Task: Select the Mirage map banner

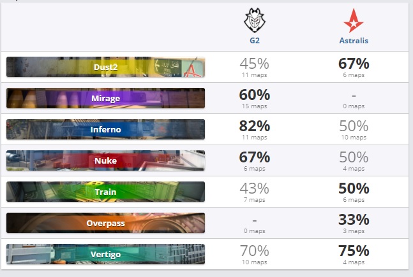Action: tap(105, 98)
